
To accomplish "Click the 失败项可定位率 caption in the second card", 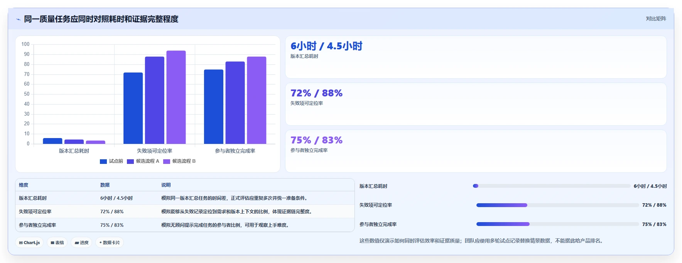I will click(307, 103).
